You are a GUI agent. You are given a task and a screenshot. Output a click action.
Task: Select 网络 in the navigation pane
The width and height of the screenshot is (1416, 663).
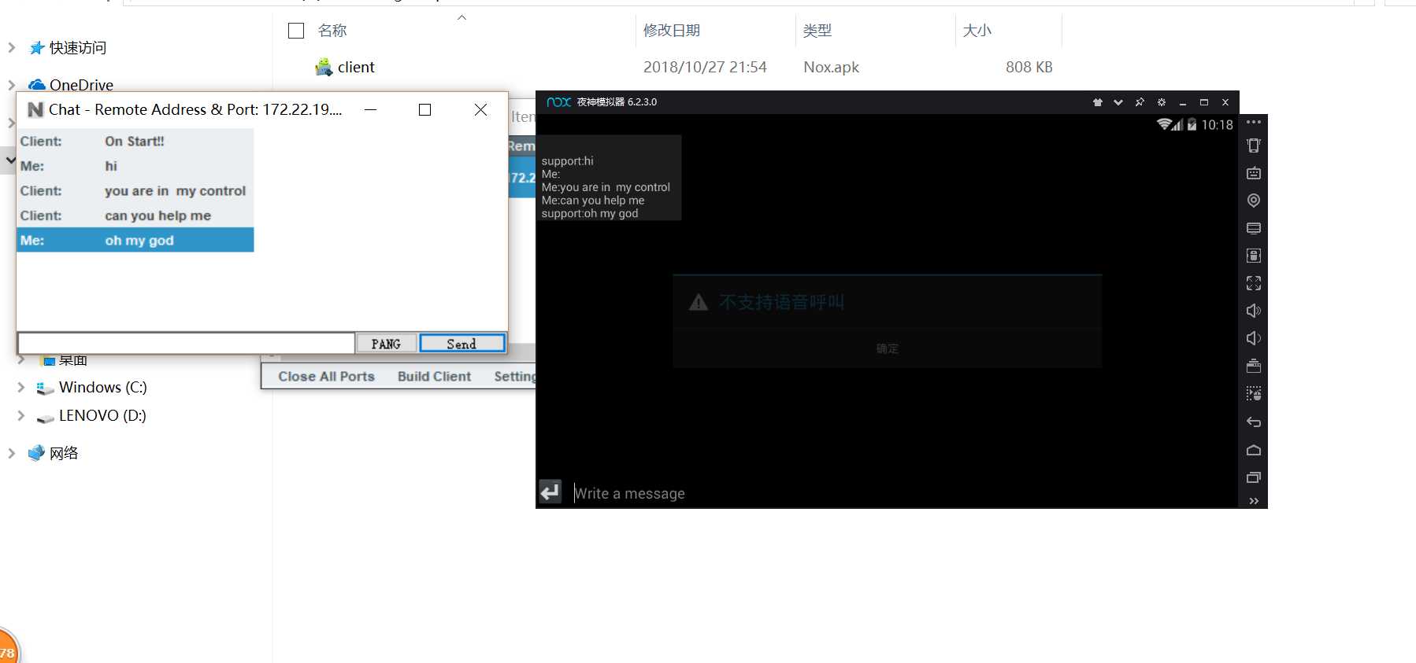point(63,453)
